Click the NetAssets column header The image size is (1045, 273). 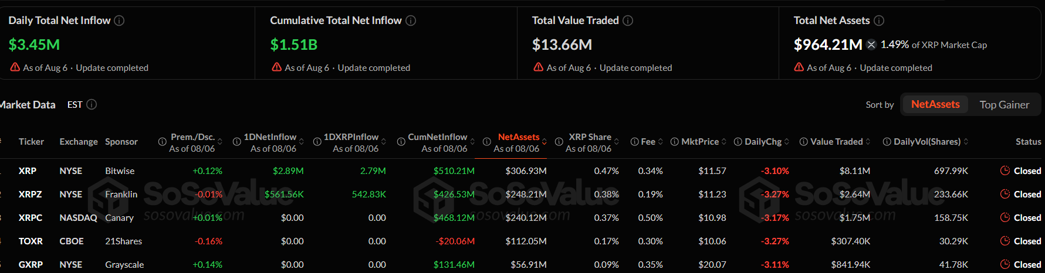tap(519, 137)
